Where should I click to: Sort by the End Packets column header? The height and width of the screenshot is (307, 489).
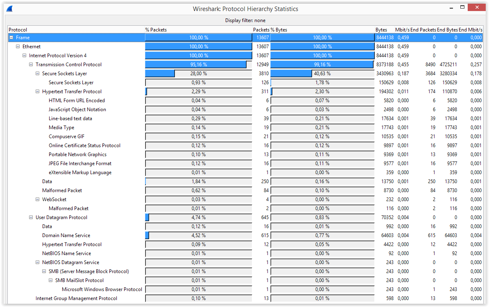[x=423, y=29]
